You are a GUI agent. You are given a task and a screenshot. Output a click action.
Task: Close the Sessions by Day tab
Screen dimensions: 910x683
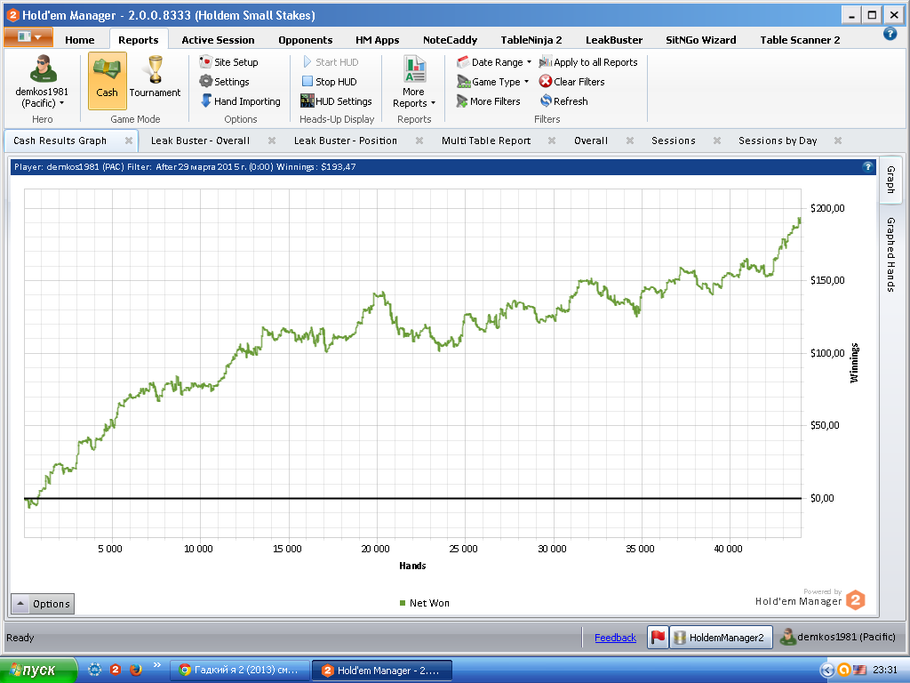tap(838, 141)
